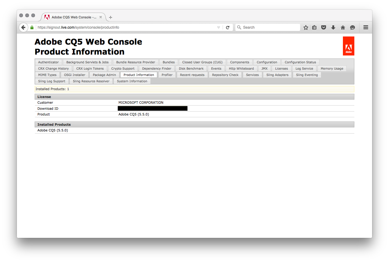Open Closed User Groups (CUG) tab

[202, 62]
